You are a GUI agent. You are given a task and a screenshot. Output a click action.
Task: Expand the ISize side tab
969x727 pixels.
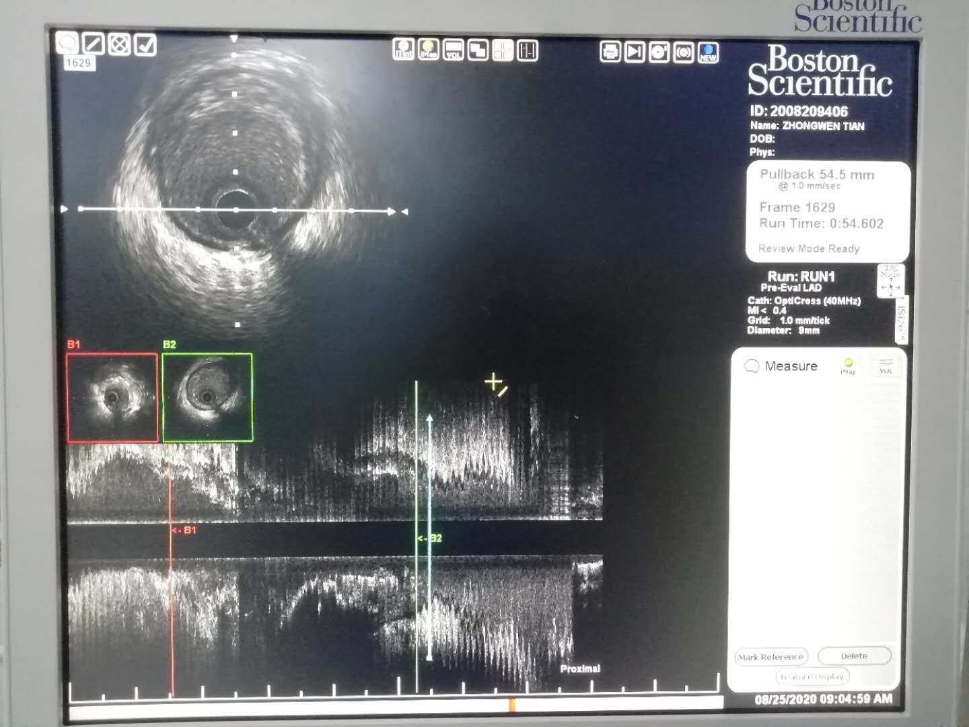click(901, 320)
